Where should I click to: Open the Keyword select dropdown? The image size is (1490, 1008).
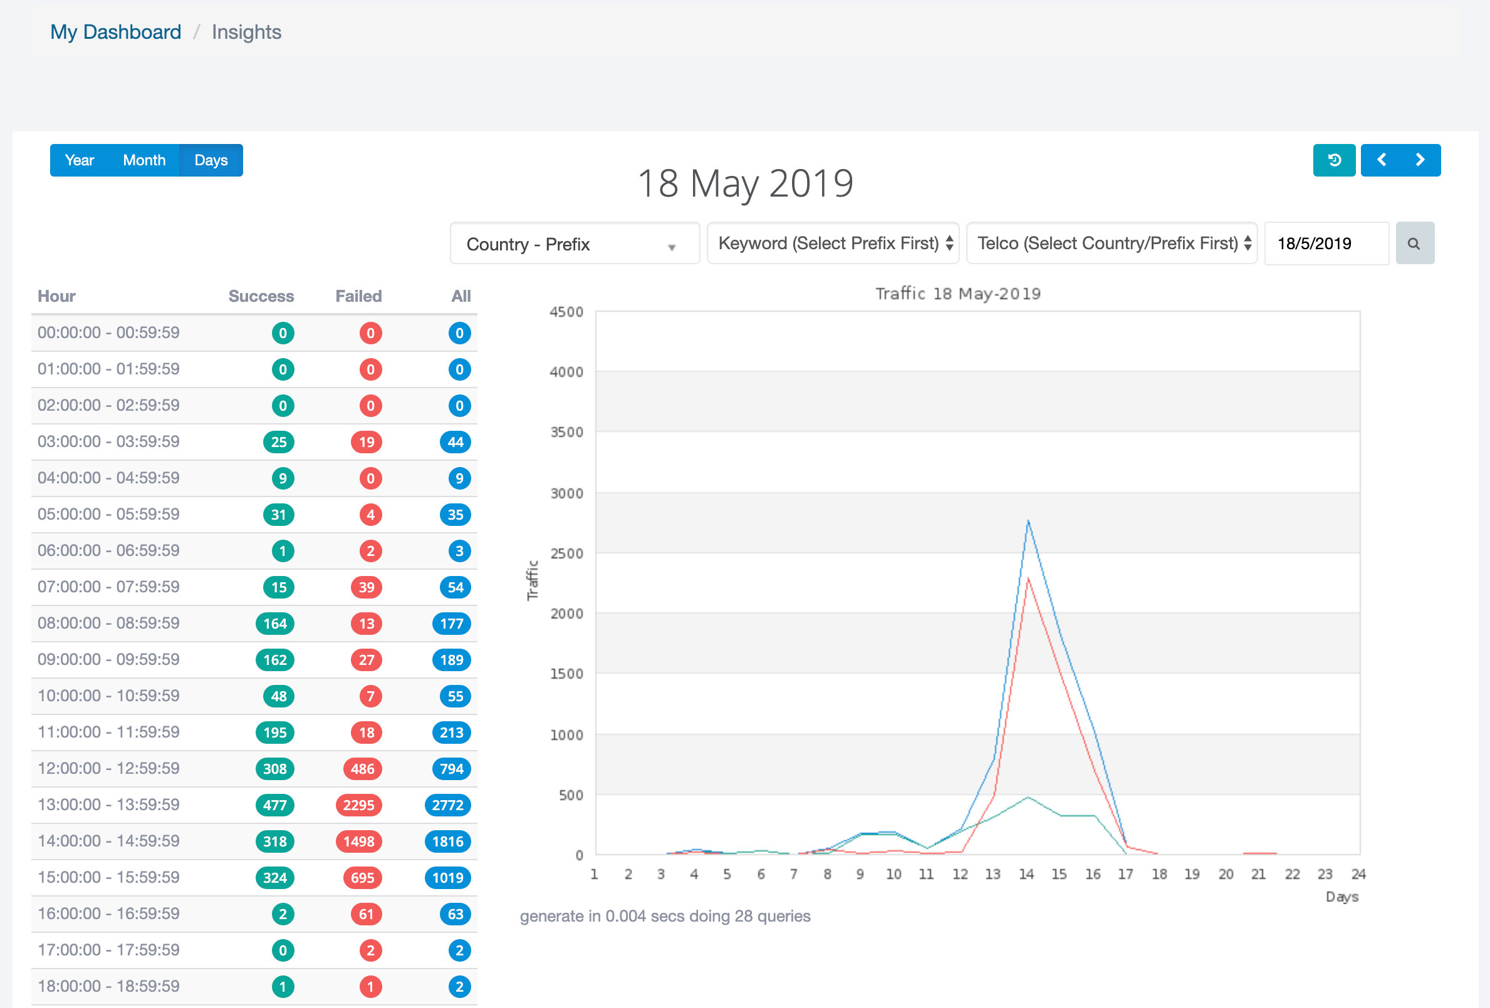[x=833, y=244]
